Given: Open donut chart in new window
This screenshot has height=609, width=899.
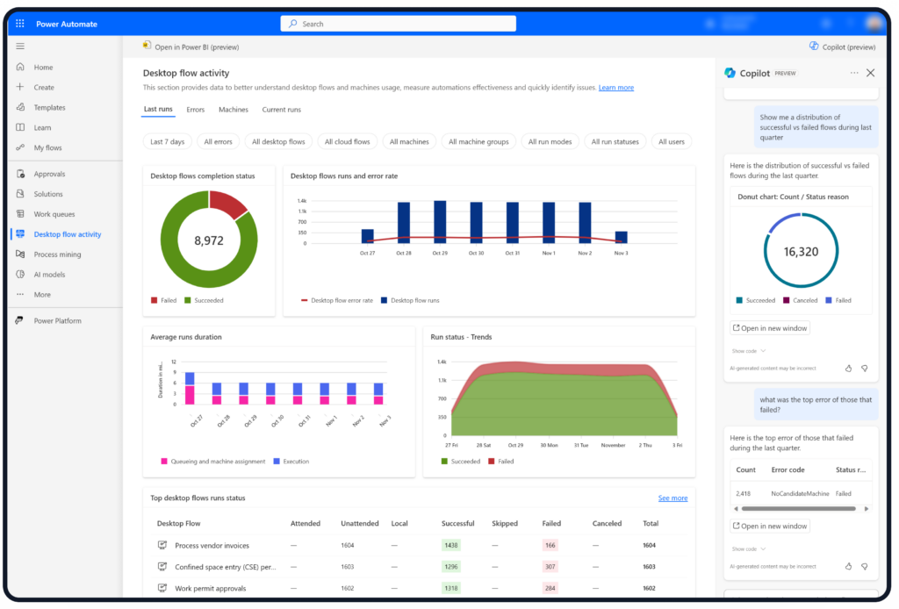Looking at the screenshot, I should (769, 327).
